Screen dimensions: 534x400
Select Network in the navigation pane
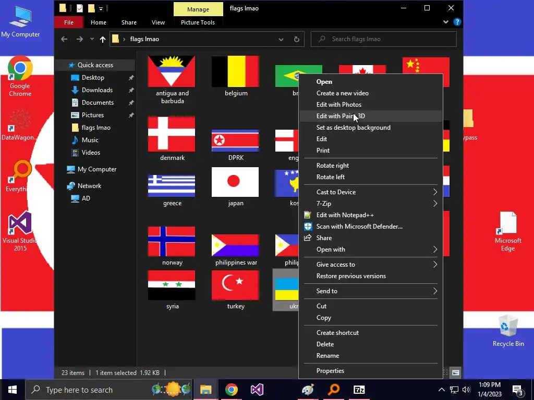(x=89, y=186)
